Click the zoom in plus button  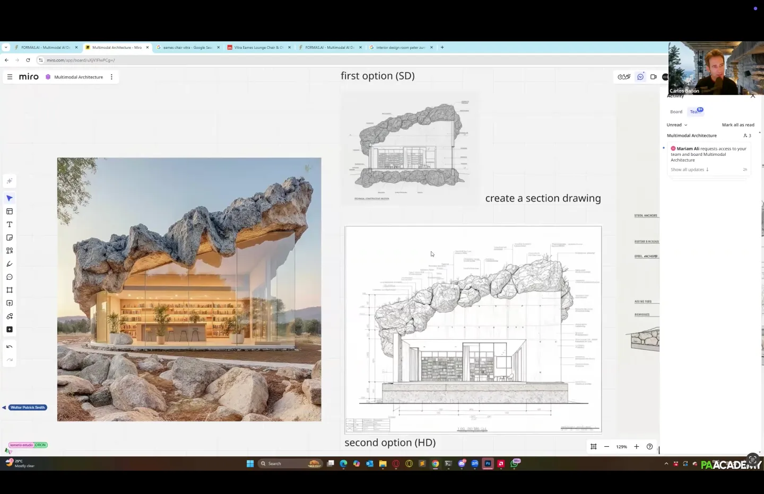[637, 447]
